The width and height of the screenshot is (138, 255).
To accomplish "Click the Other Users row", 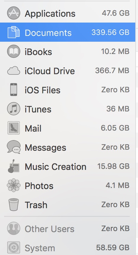I will click(68, 229).
